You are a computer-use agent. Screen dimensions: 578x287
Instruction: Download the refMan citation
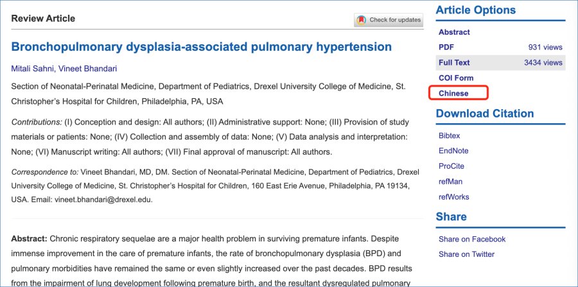(450, 182)
